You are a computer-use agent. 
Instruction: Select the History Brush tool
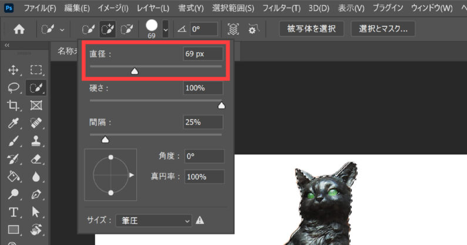pyautogui.click(x=14, y=159)
